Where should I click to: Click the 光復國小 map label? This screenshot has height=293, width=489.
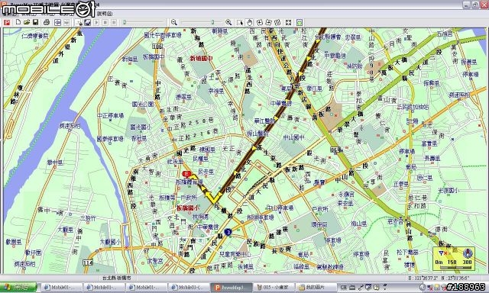(x=448, y=190)
